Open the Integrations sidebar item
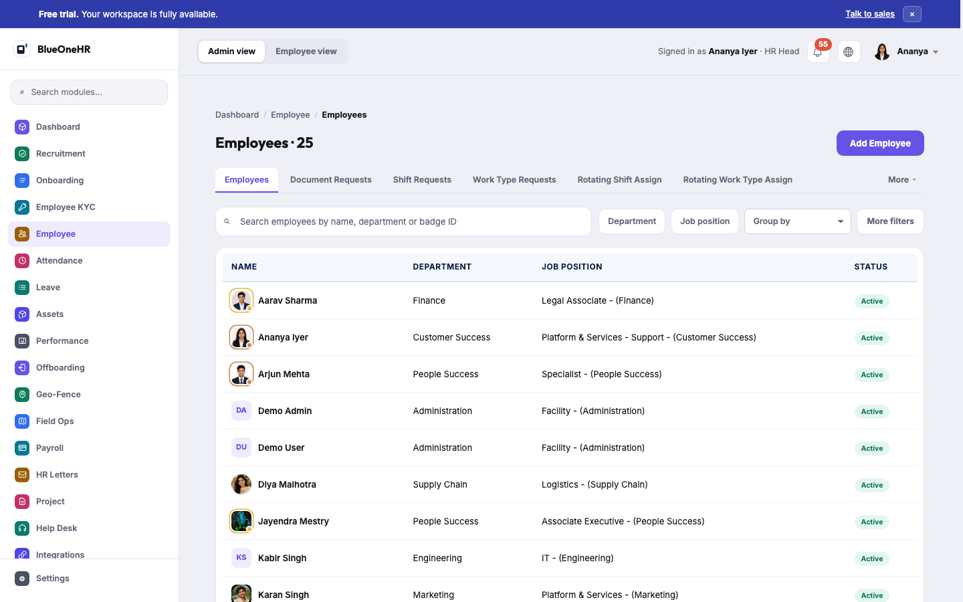This screenshot has width=963, height=602. 89,555
